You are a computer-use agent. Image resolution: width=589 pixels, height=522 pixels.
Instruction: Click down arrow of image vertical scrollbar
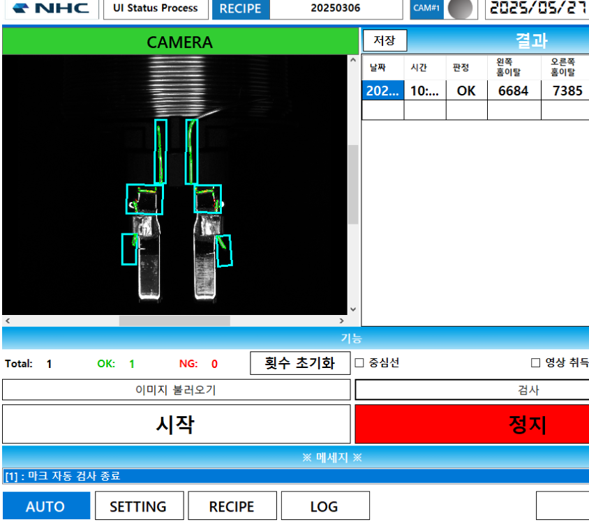(353, 309)
